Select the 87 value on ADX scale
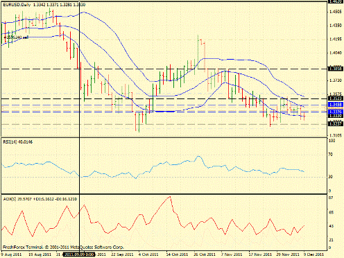 coord(331,198)
